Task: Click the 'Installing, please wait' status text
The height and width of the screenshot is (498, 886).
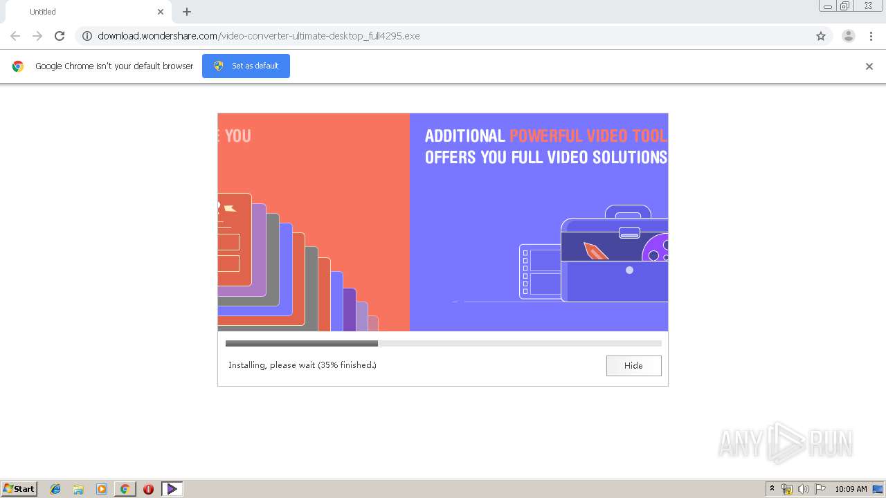Action: [x=302, y=365]
